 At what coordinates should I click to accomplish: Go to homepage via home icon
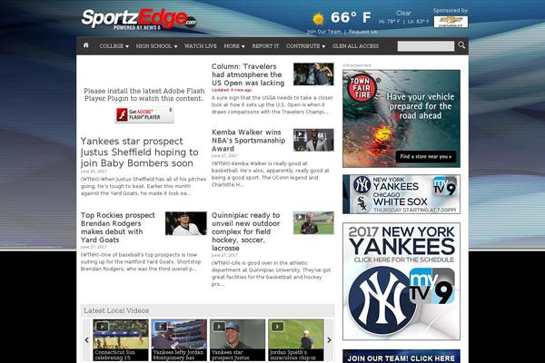[86, 45]
